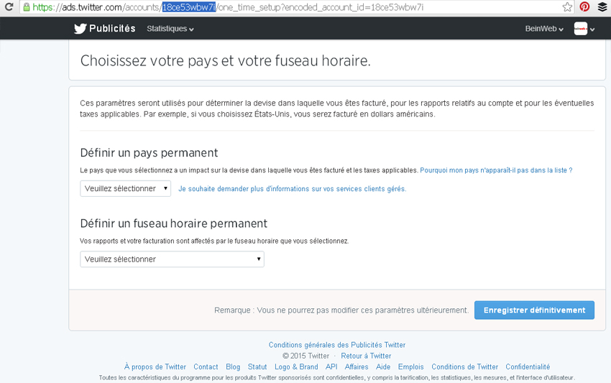Open 'Pourquoi mon pays n'apparaît-il pas' link
The height and width of the screenshot is (383, 611).
496,170
